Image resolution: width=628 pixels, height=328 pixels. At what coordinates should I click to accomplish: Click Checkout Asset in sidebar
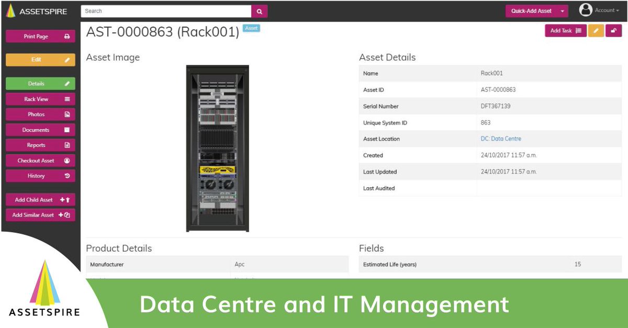click(x=40, y=161)
